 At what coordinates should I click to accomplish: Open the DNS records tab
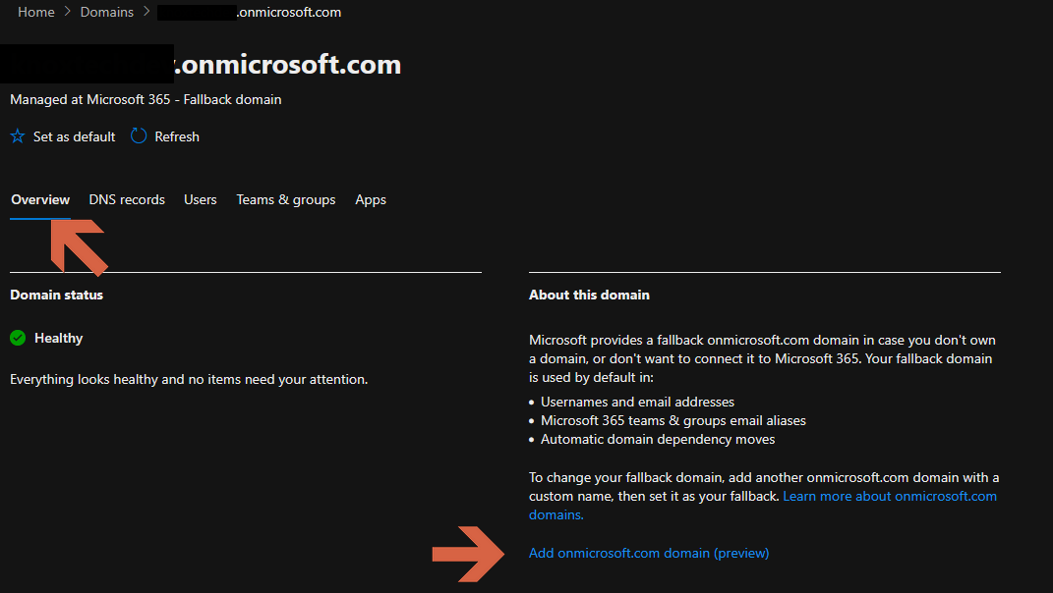[x=127, y=199]
